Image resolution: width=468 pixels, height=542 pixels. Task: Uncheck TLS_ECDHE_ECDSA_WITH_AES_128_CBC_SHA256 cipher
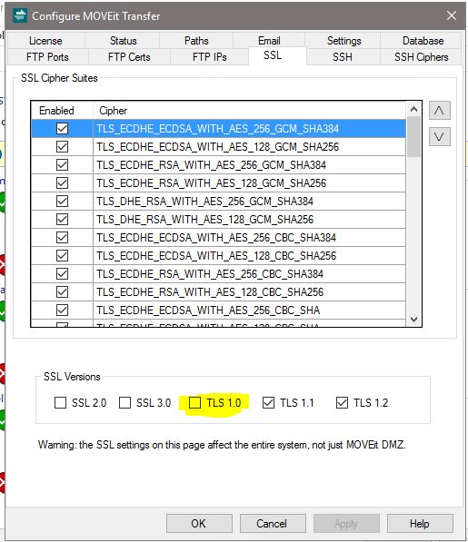(63, 255)
